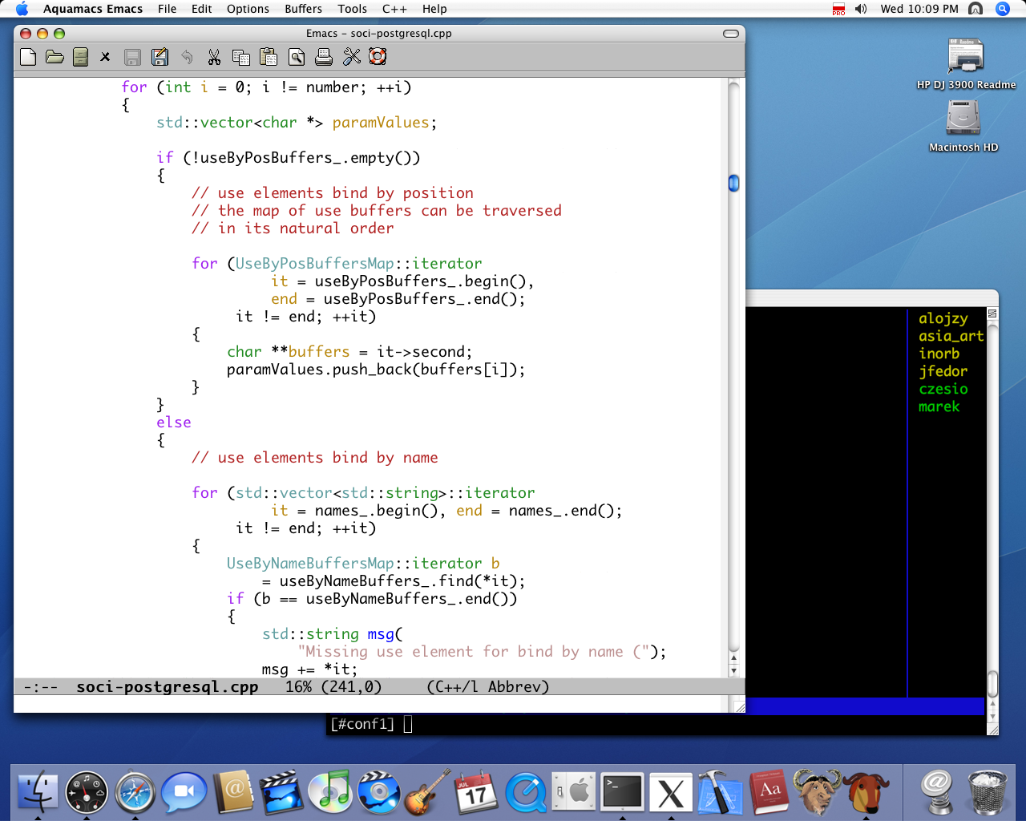
Task: Click the volume icon in menu bar
Action: (x=861, y=9)
